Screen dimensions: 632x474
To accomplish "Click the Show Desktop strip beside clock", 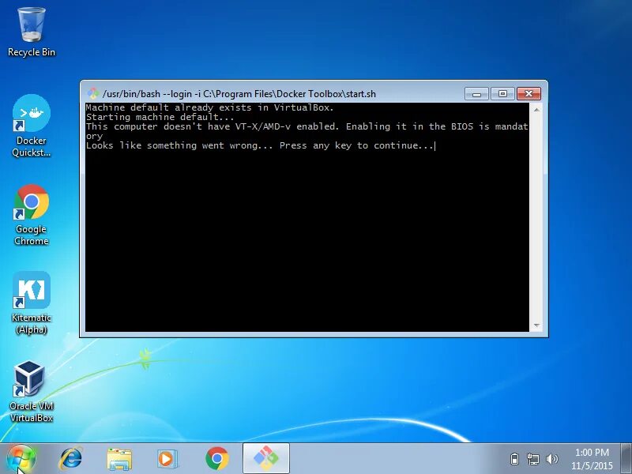I will 626,458.
